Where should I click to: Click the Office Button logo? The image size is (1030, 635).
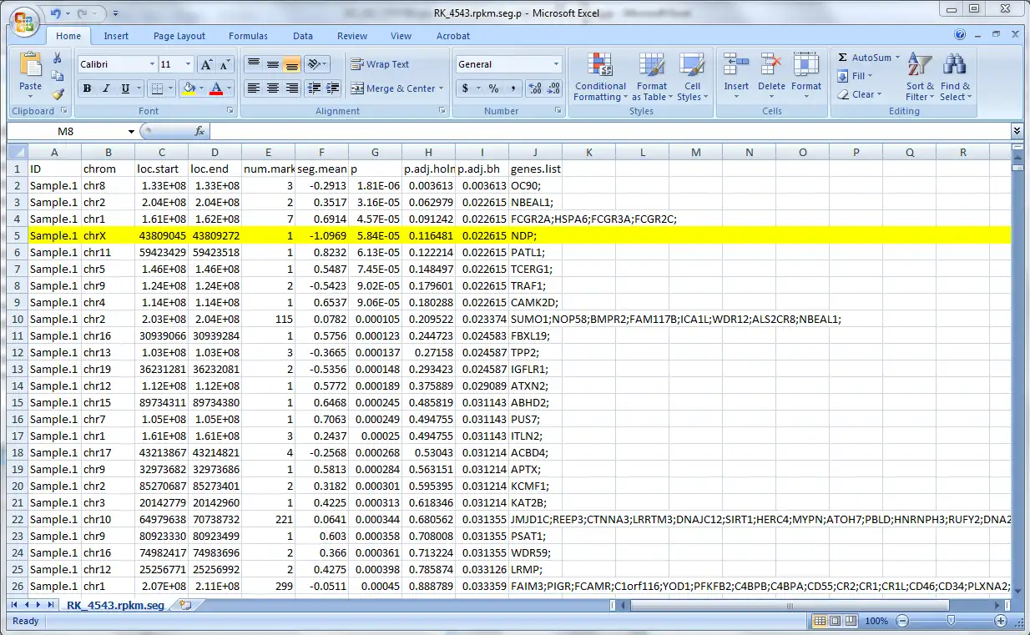pyautogui.click(x=23, y=22)
